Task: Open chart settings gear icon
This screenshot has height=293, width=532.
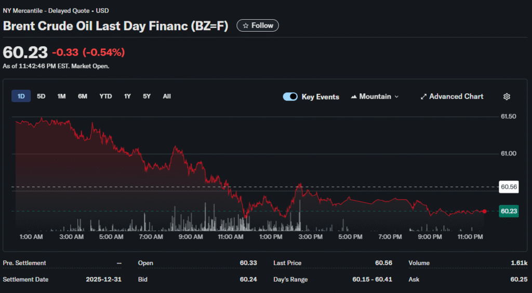Action: point(507,96)
